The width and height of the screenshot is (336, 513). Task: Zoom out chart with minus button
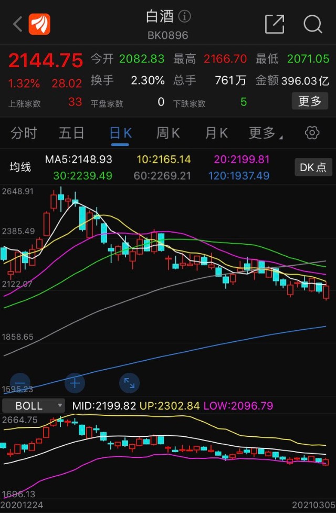tap(20, 383)
